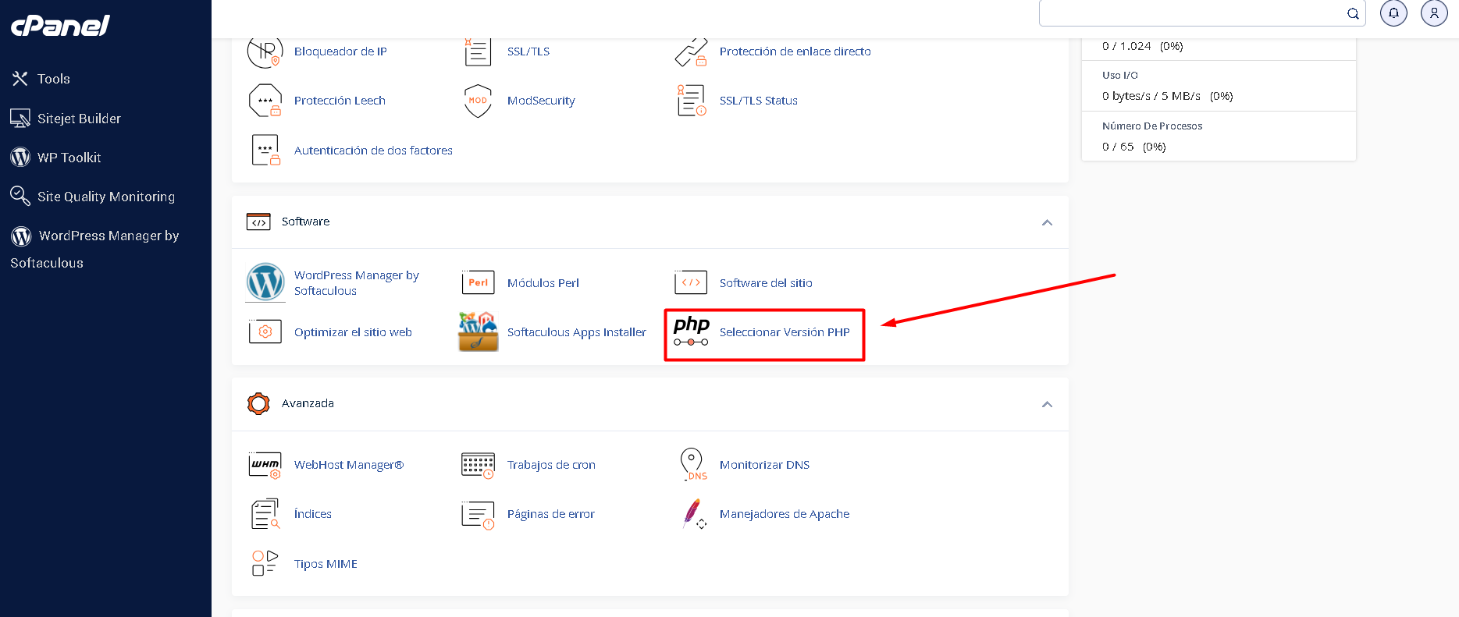Open the ModSecurity shield icon
The height and width of the screenshot is (617, 1459).
478,101
